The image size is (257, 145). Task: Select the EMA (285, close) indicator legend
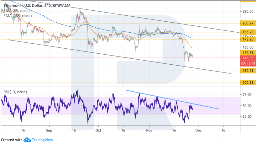[x=16, y=15]
